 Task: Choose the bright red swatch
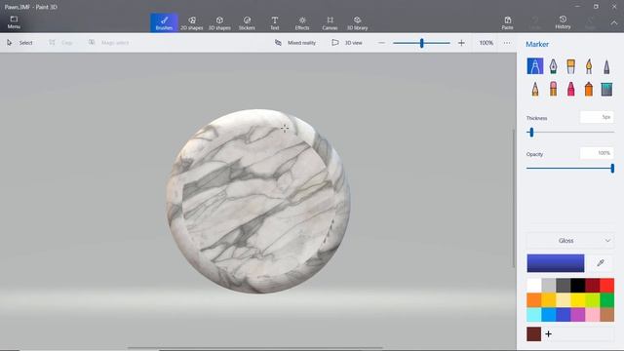606,285
